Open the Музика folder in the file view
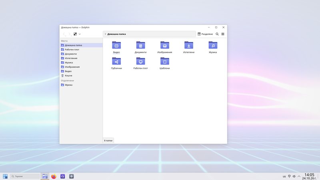Screen dimensions: 320x180 tap(213, 45)
